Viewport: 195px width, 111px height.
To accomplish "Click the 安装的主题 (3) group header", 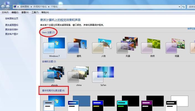I will click(49, 61).
